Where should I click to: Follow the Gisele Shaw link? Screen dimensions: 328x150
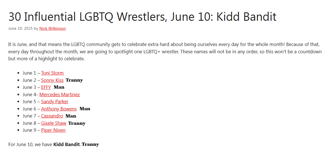coord(53,123)
